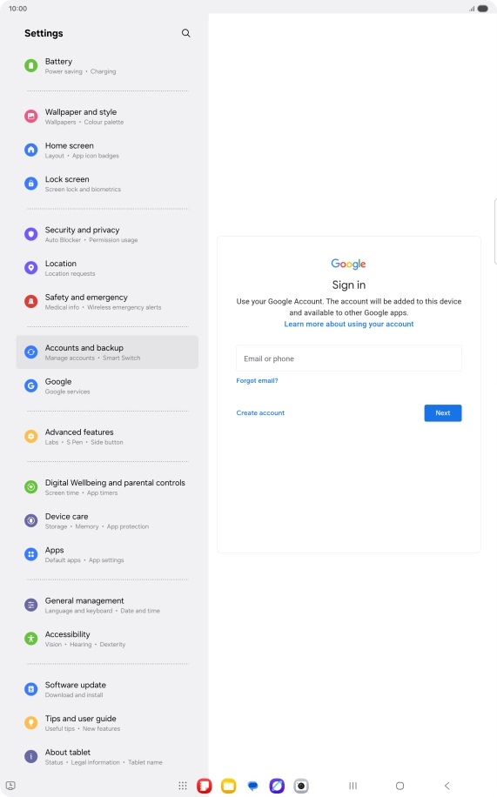
Task: Tap the Tips and user guide bulb icon
Action: [31, 723]
